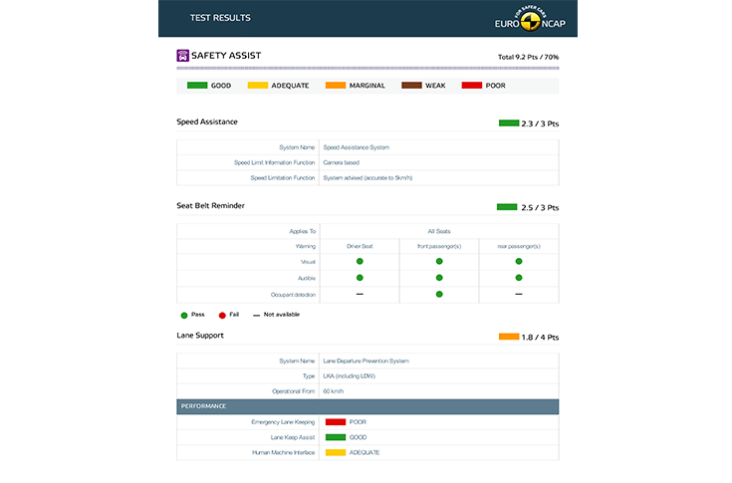Select rear passenger Audible green dot

519,278
